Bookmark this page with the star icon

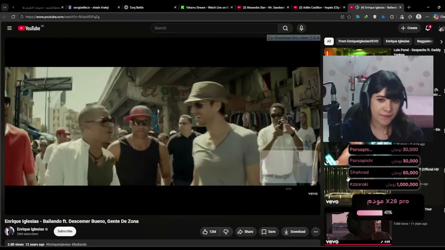click(349, 17)
